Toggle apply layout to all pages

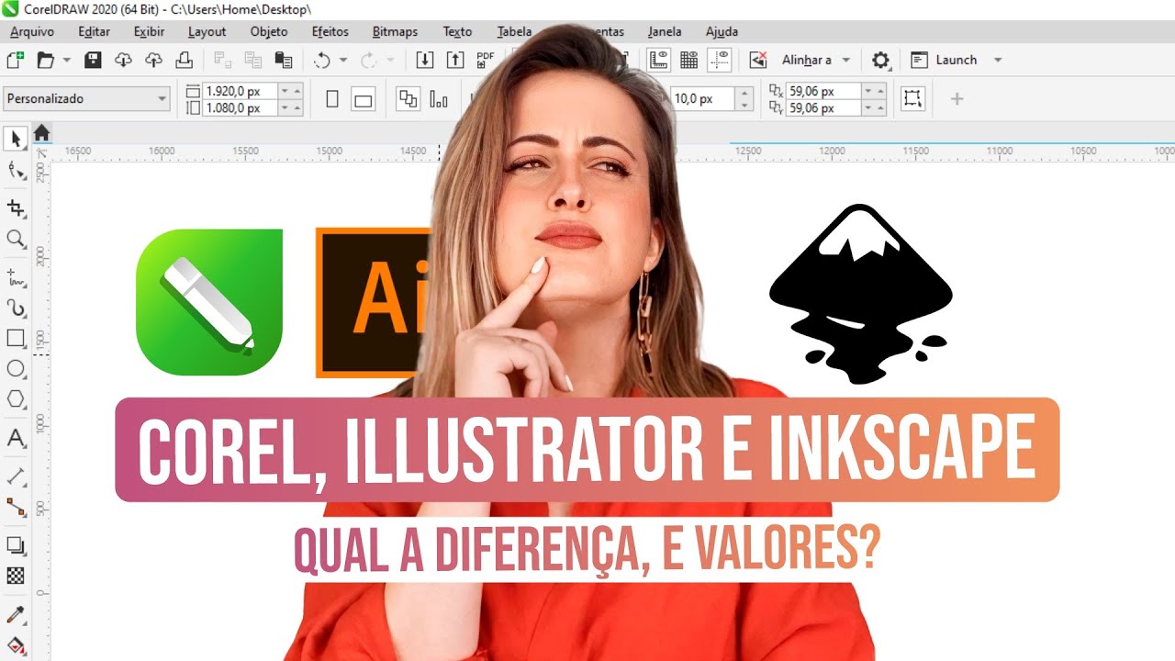(x=408, y=99)
